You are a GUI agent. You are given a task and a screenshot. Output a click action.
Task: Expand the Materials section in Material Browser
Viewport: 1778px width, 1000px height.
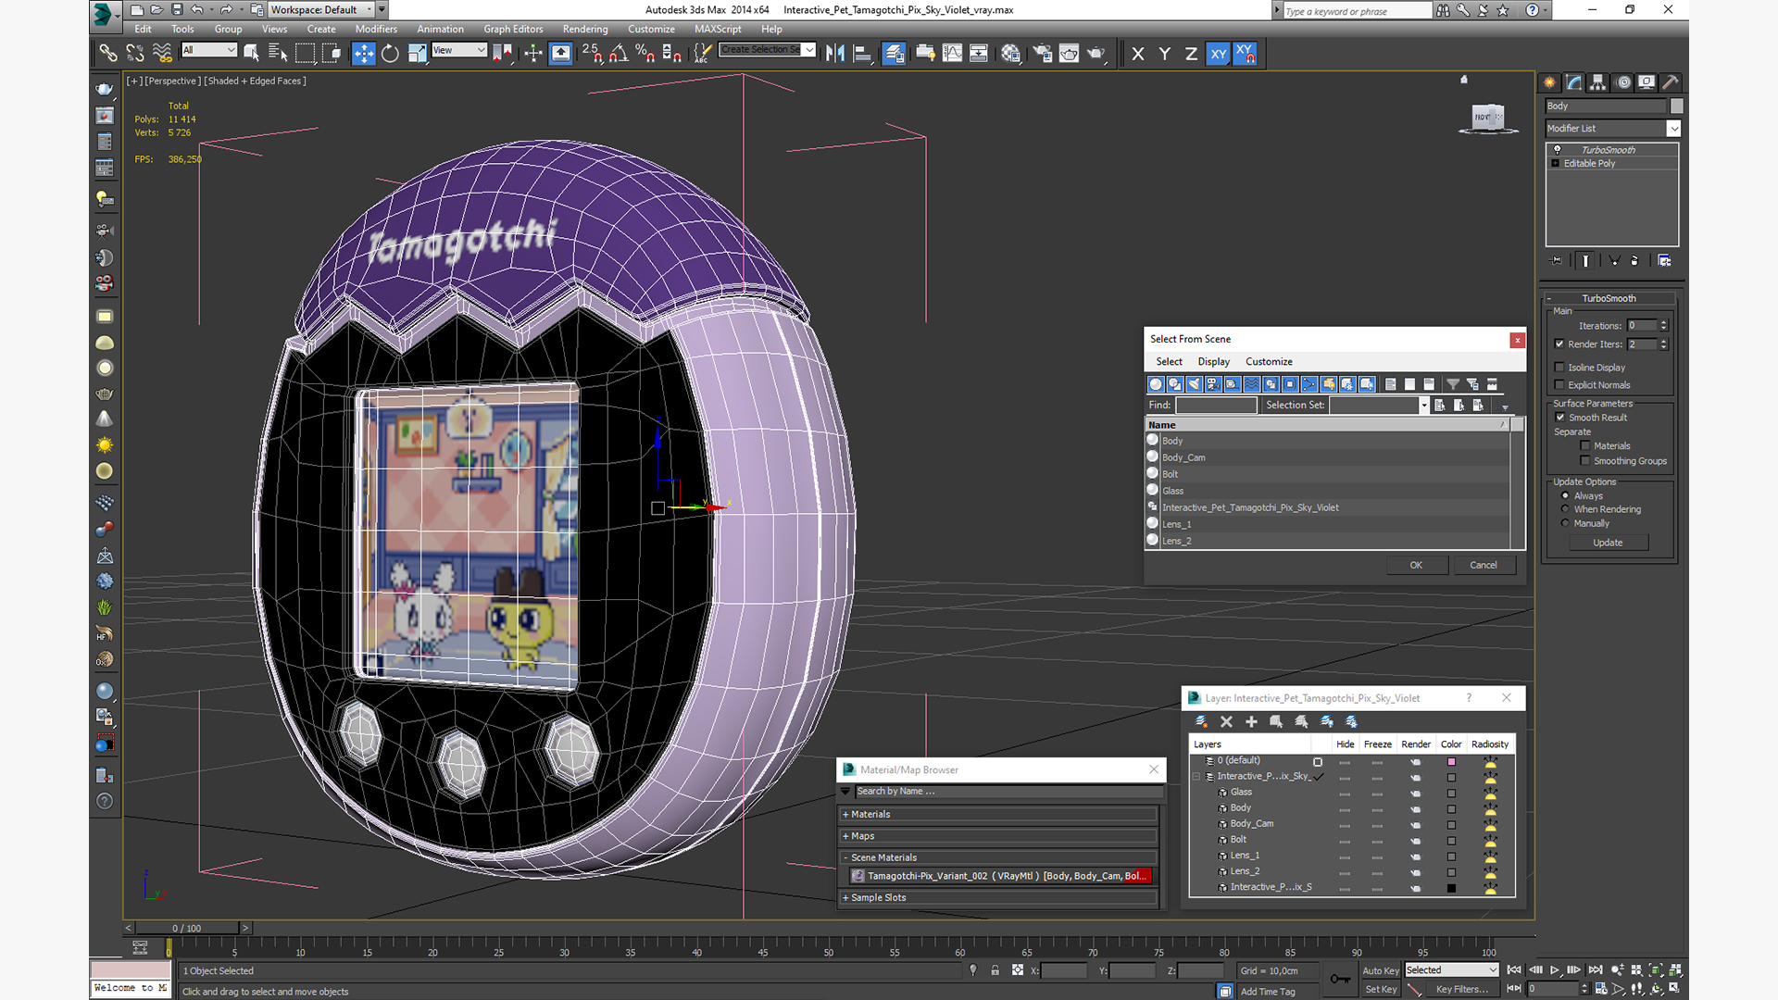[x=998, y=815]
